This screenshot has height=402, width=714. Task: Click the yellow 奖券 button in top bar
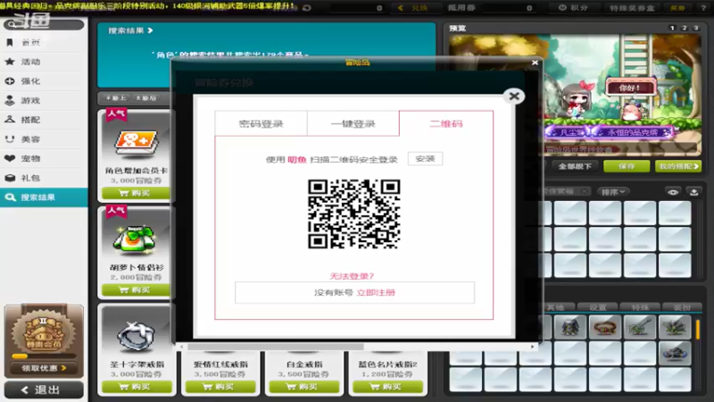coord(677,8)
